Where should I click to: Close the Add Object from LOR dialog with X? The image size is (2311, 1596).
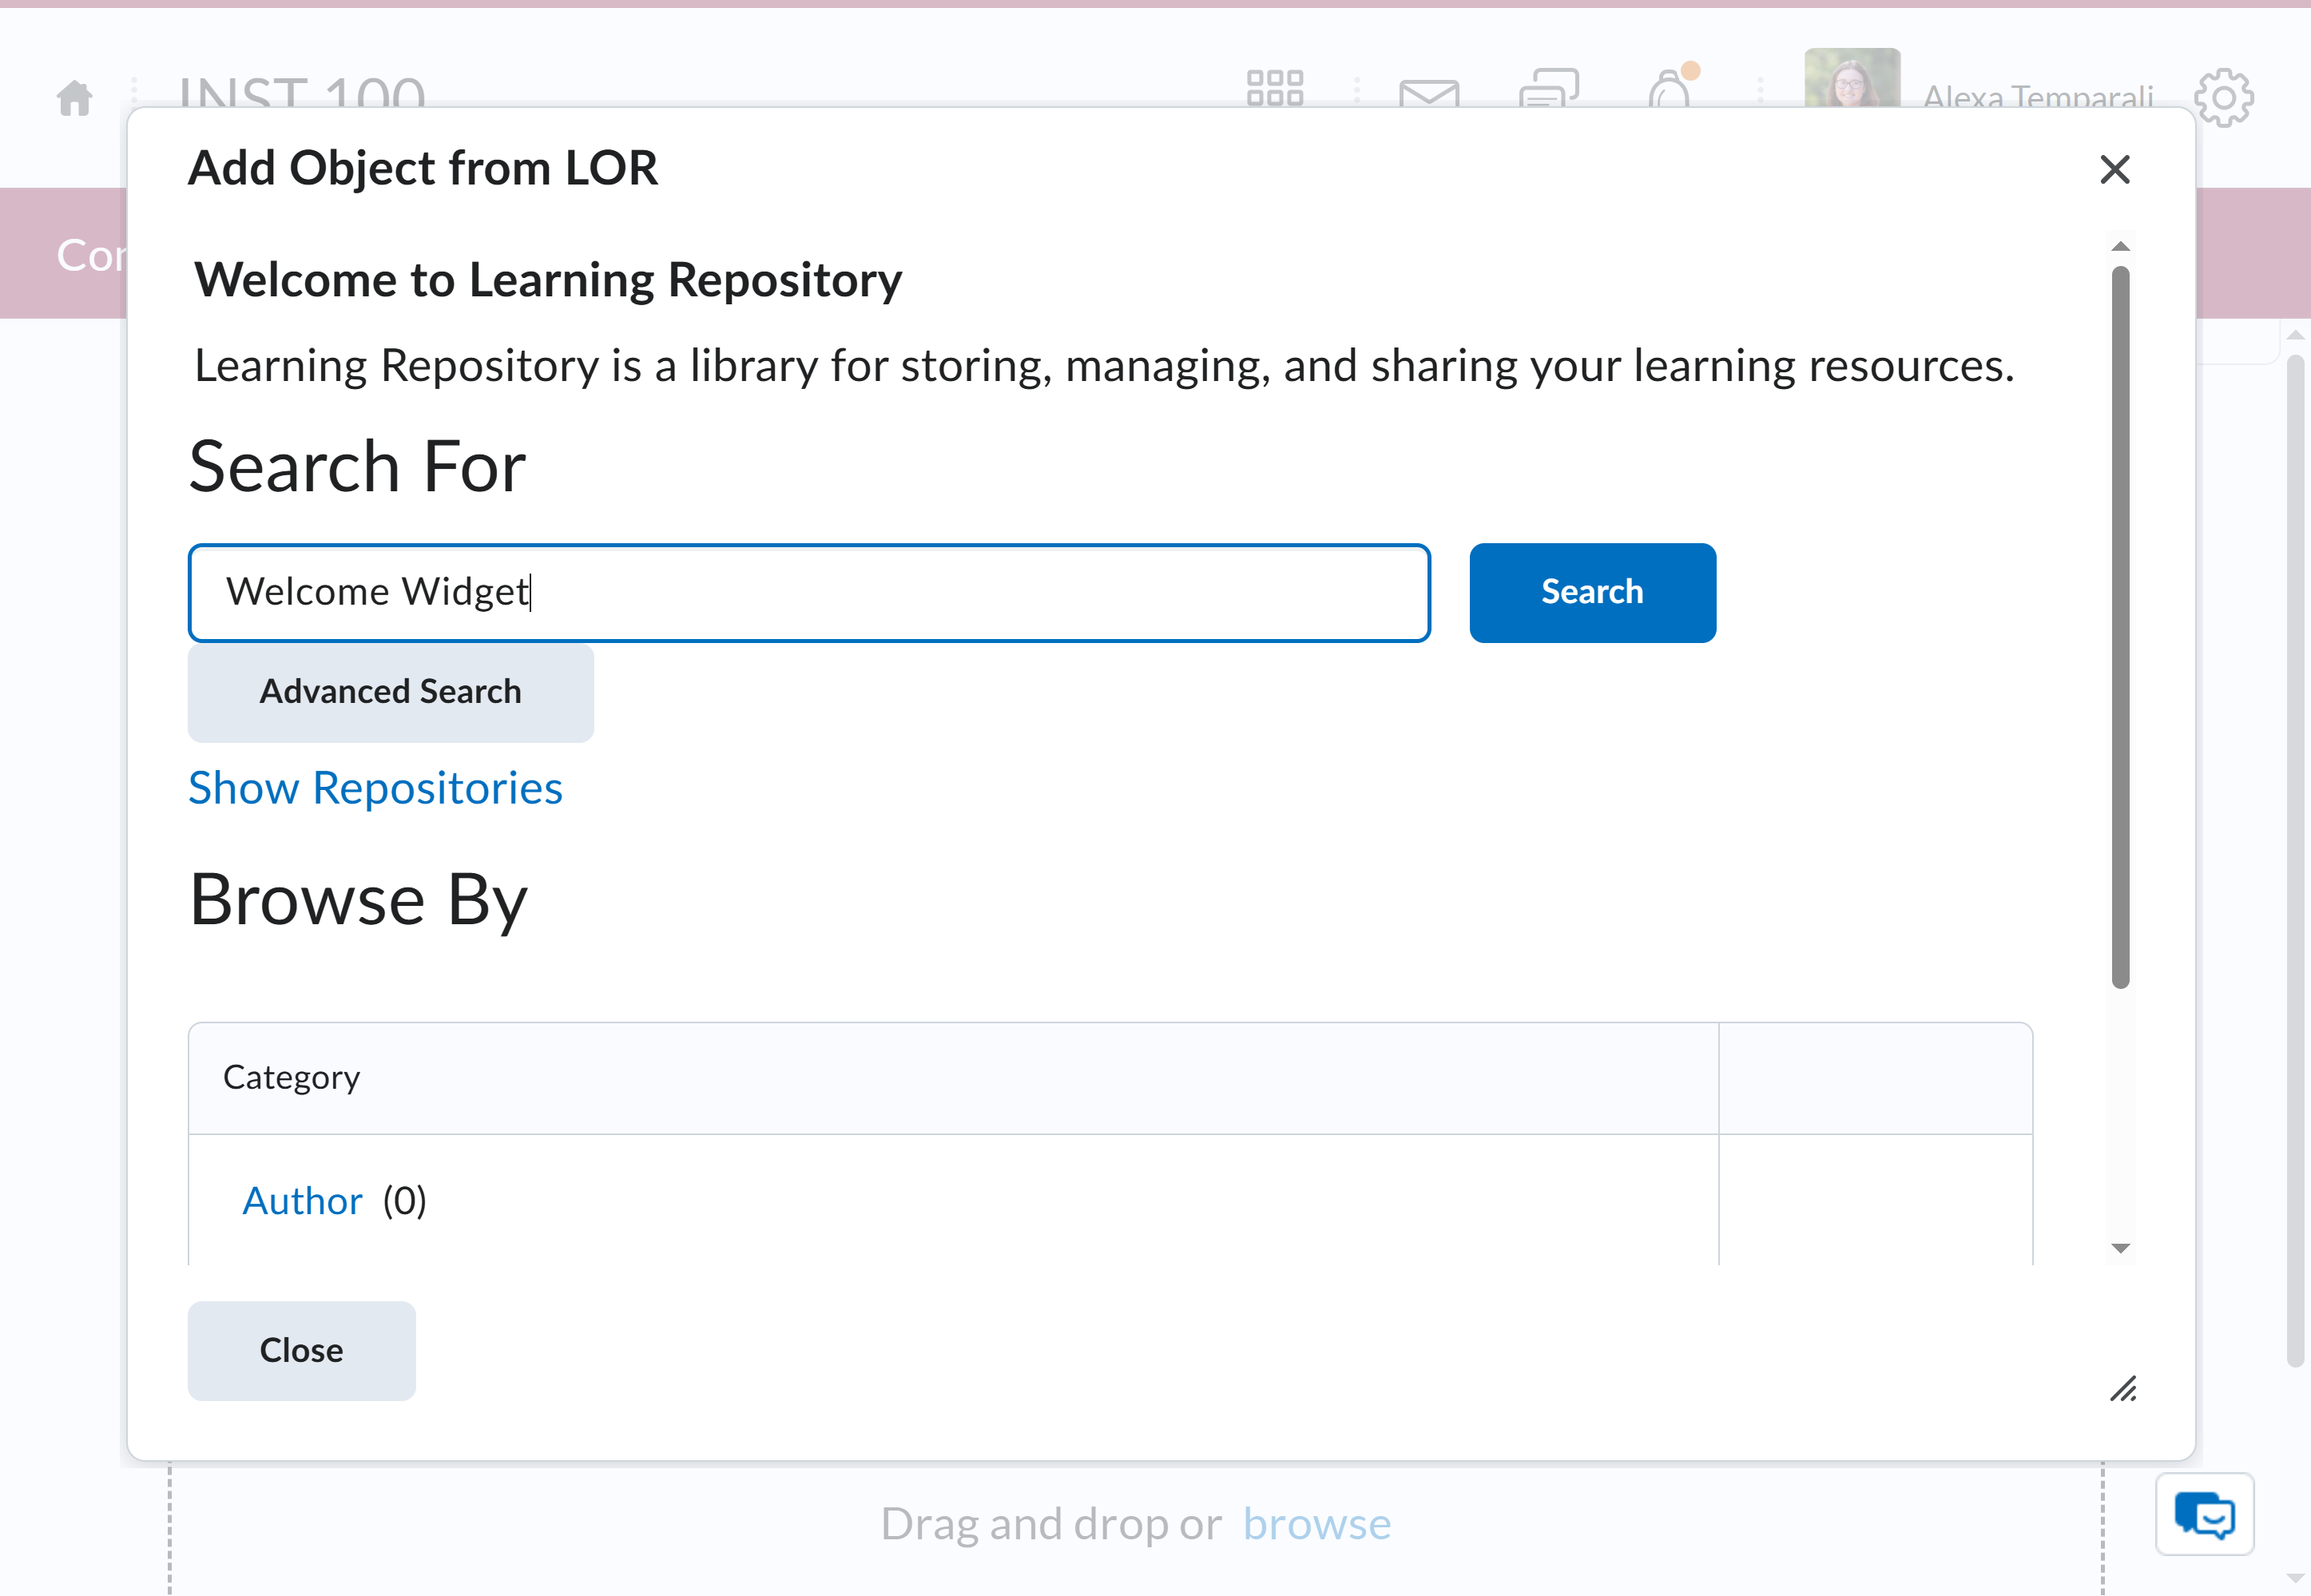click(2115, 169)
